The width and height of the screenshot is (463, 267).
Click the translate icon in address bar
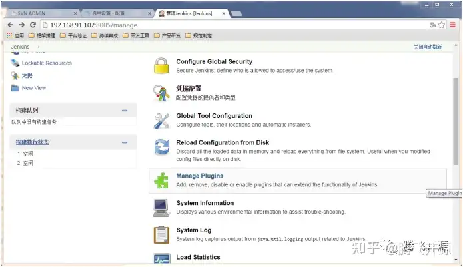point(433,25)
